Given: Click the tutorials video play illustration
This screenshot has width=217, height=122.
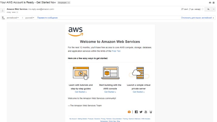Looking at the screenshot, I should (81, 73).
